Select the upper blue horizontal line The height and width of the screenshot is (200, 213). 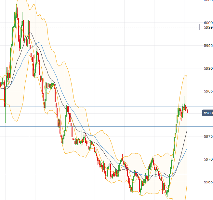[x=107, y=107]
